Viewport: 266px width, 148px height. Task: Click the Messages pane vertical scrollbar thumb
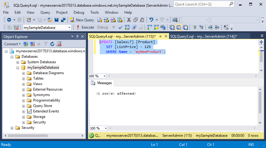(x=260, y=102)
